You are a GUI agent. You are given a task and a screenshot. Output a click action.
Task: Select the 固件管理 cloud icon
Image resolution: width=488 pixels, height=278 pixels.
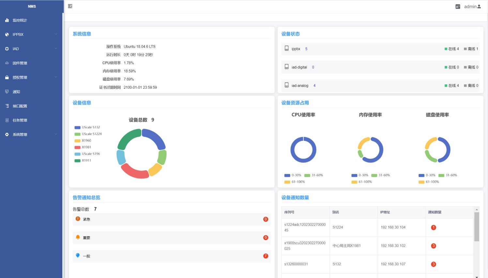click(x=7, y=63)
